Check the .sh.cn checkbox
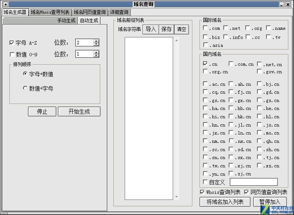The height and width of the screenshot is (215, 294). [x=260, y=149]
